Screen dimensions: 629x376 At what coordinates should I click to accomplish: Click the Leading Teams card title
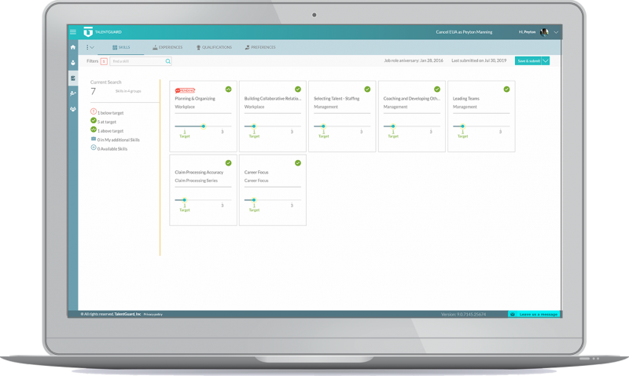[x=466, y=98]
